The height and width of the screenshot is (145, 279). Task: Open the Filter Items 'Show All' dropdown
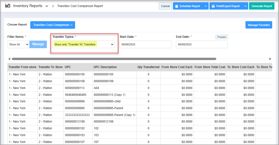pyautogui.click(x=18, y=44)
